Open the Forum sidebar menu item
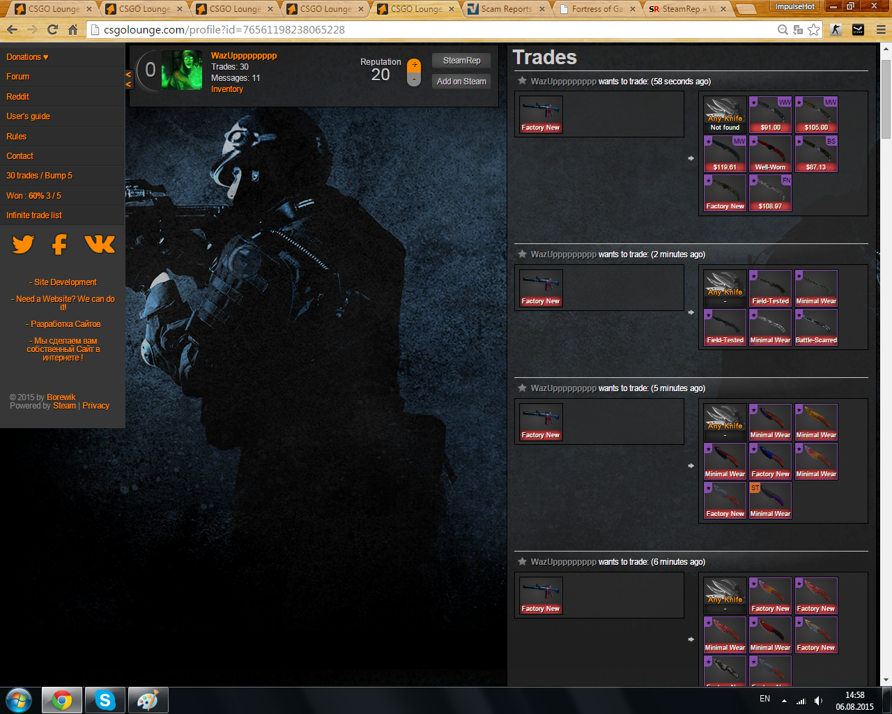The height and width of the screenshot is (714, 892). coord(18,77)
